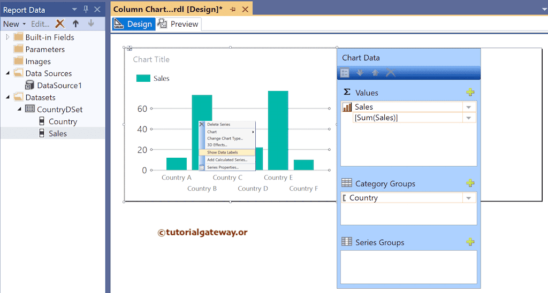Collapse the Datasets node
Viewport: 548px width, 293px height.
(x=7, y=97)
